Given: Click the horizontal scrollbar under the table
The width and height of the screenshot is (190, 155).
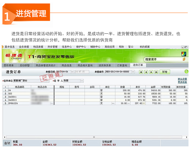Looking at the screenshot, I should [94, 137].
